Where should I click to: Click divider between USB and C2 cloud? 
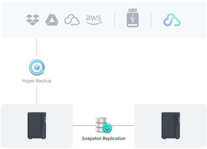pos(151,20)
